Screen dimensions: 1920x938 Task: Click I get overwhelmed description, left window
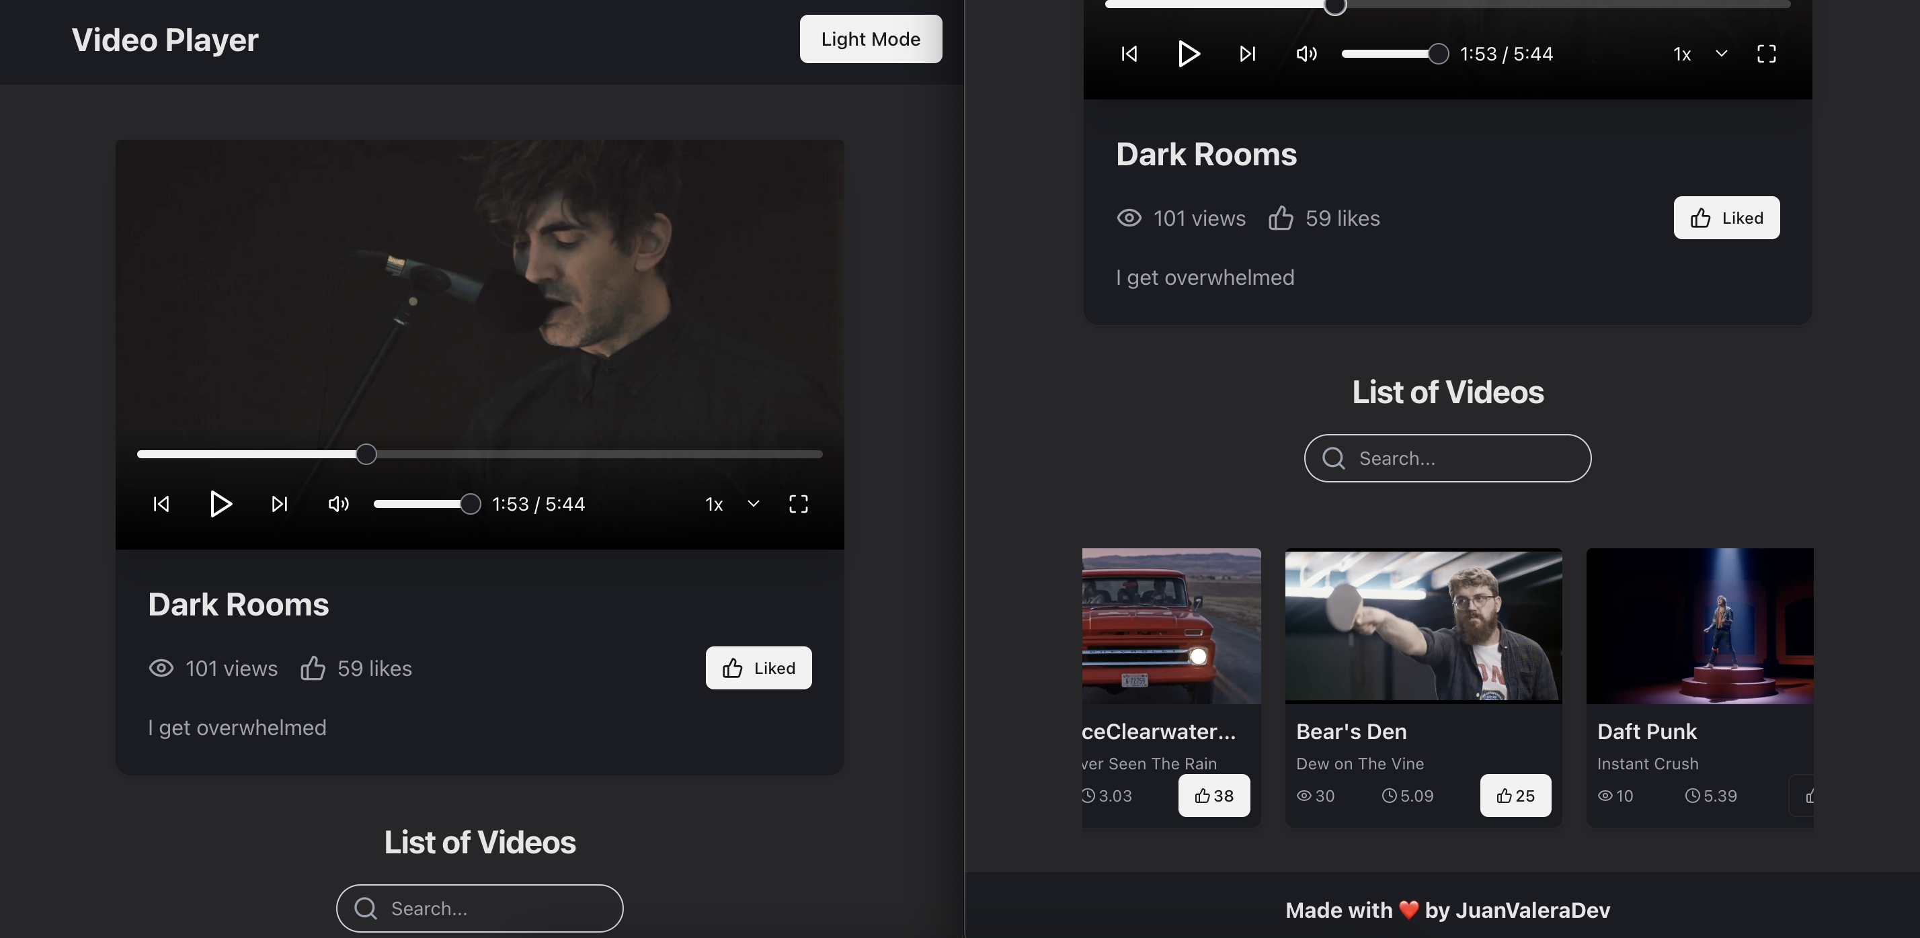(237, 728)
